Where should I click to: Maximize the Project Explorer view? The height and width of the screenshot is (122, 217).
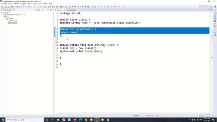[x=51, y=10]
